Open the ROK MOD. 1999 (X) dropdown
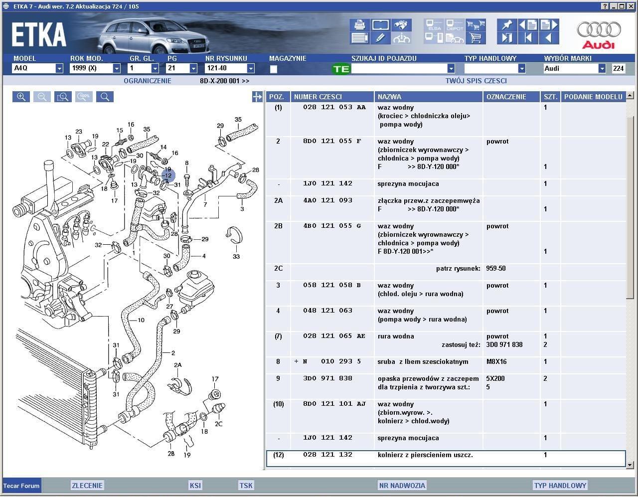The image size is (638, 497). click(117, 69)
